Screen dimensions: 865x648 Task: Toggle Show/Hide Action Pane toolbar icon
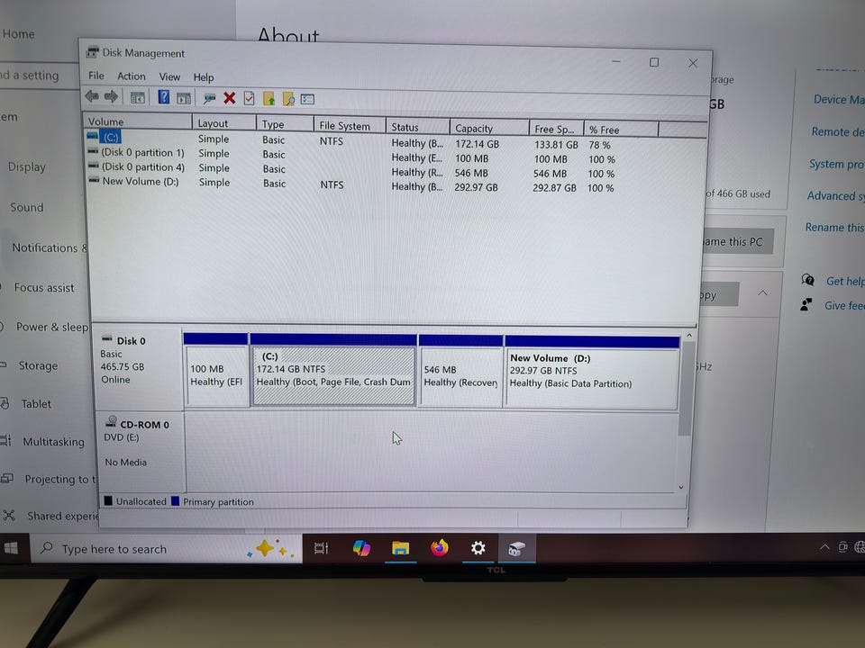(184, 99)
